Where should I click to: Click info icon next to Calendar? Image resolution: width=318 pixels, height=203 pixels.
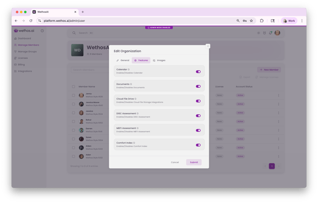coord(129,70)
